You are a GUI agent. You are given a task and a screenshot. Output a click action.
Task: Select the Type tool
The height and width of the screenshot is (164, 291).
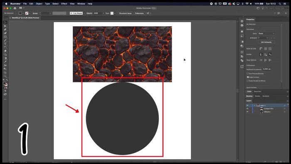pyautogui.click(x=5, y=44)
